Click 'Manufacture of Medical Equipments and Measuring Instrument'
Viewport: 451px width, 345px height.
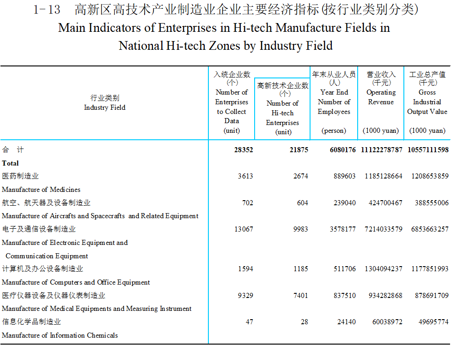97,309
